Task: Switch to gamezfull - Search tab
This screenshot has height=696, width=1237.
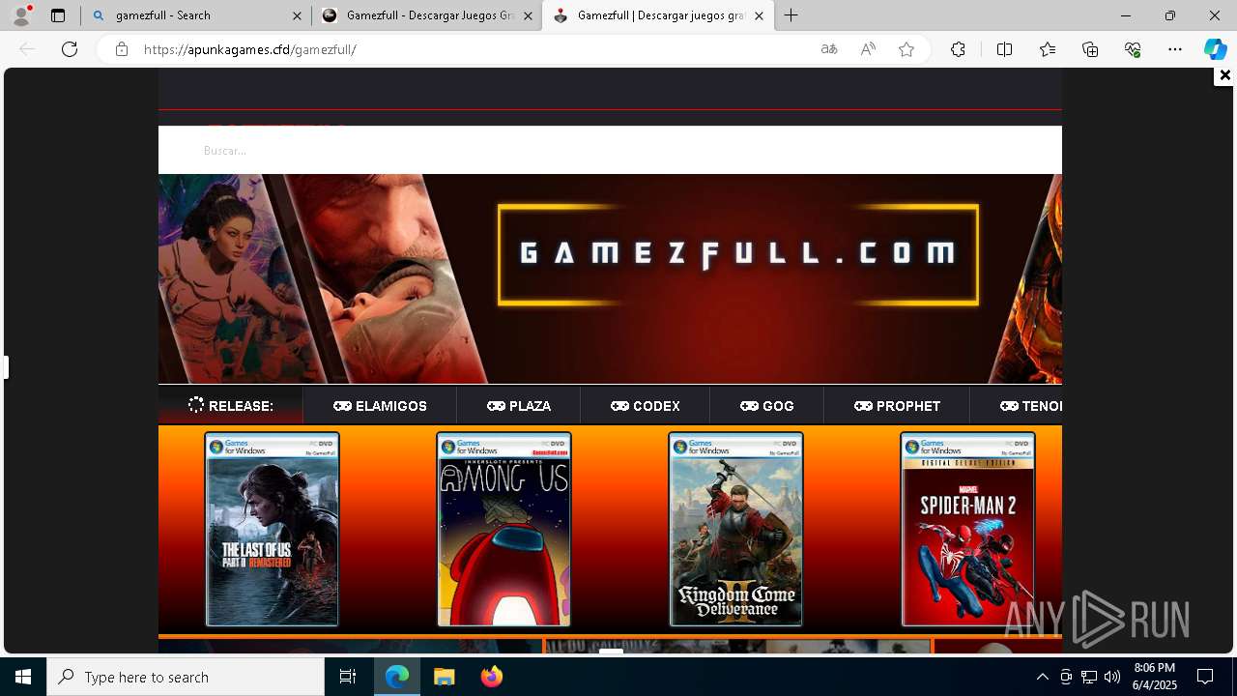Action: point(196,15)
